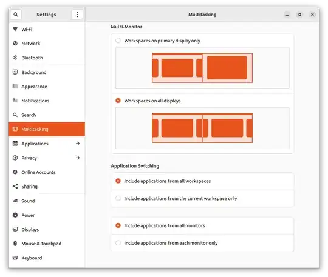Viewport: 328px width, 277px height.
Task: Click the Bluetooth icon in the sidebar
Action: point(15,58)
